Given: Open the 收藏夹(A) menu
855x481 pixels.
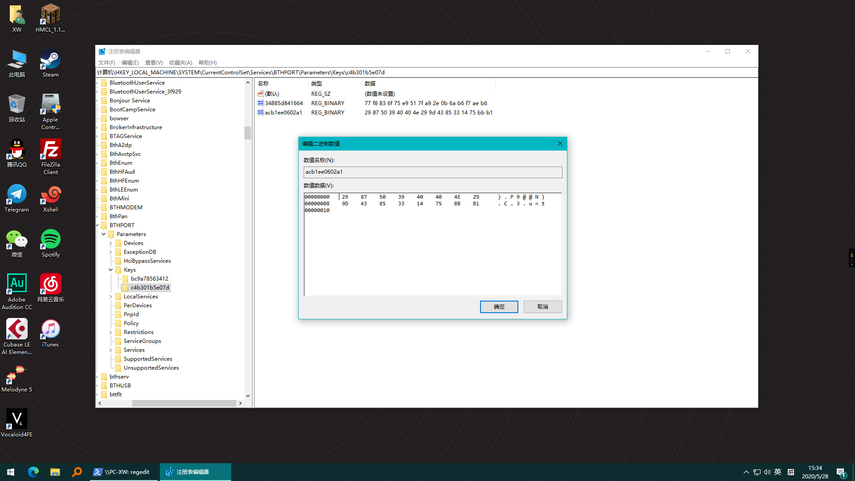Looking at the screenshot, I should click(x=180, y=63).
